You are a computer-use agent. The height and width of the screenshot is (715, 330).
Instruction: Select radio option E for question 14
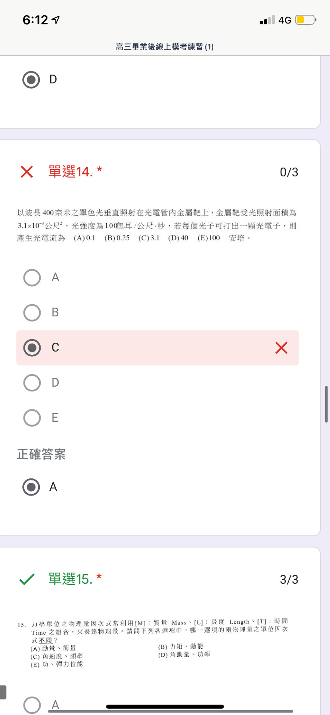(32, 418)
